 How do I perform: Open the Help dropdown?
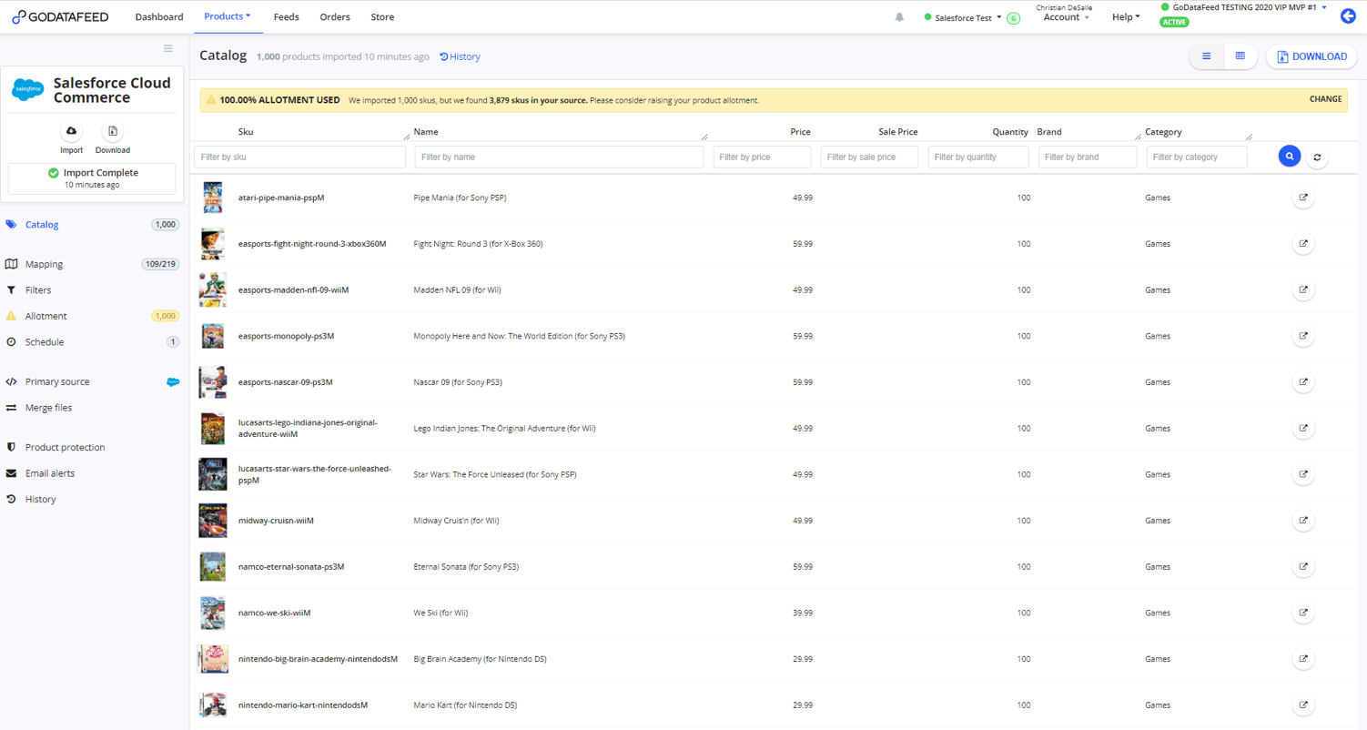[x=1126, y=17]
